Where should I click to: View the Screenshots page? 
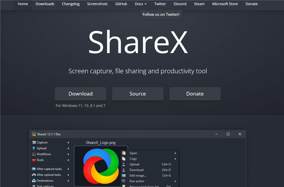click(x=97, y=4)
